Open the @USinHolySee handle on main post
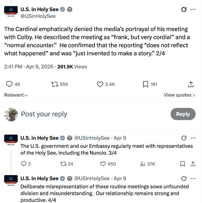The width and height of the screenshot is (202, 203). pyautogui.click(x=38, y=16)
